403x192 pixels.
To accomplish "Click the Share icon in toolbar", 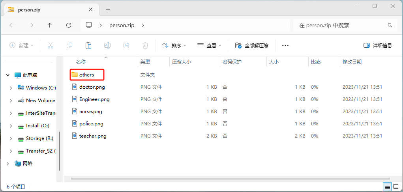I will click(x=126, y=45).
